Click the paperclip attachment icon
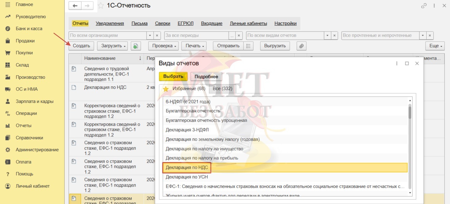The width and height of the screenshot is (450, 204). 301,46
